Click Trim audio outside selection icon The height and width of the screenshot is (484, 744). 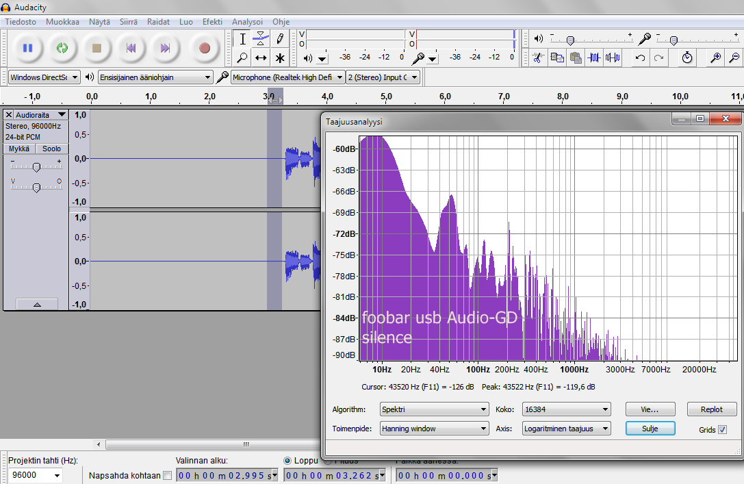[x=594, y=58]
